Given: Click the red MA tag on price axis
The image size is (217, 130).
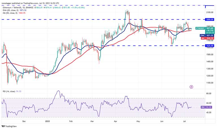Looking at the screenshot, I should coord(203,38).
